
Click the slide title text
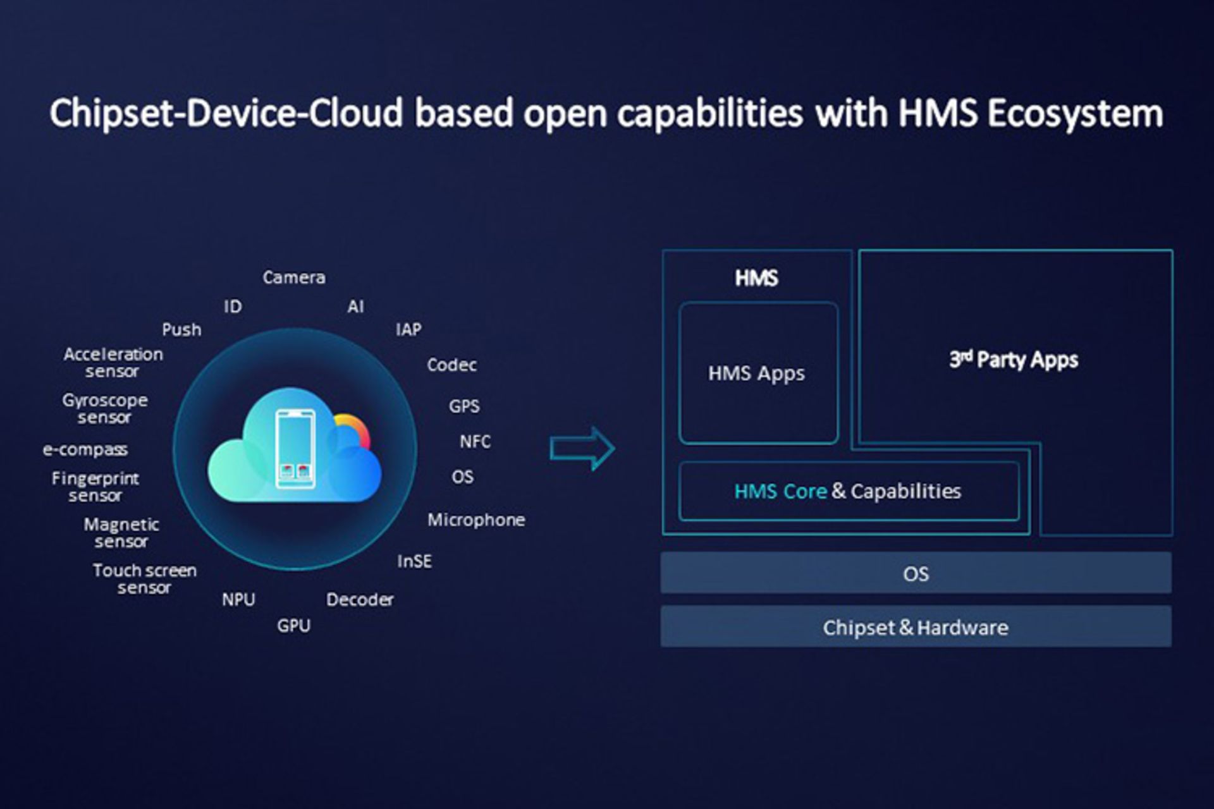pos(606,113)
